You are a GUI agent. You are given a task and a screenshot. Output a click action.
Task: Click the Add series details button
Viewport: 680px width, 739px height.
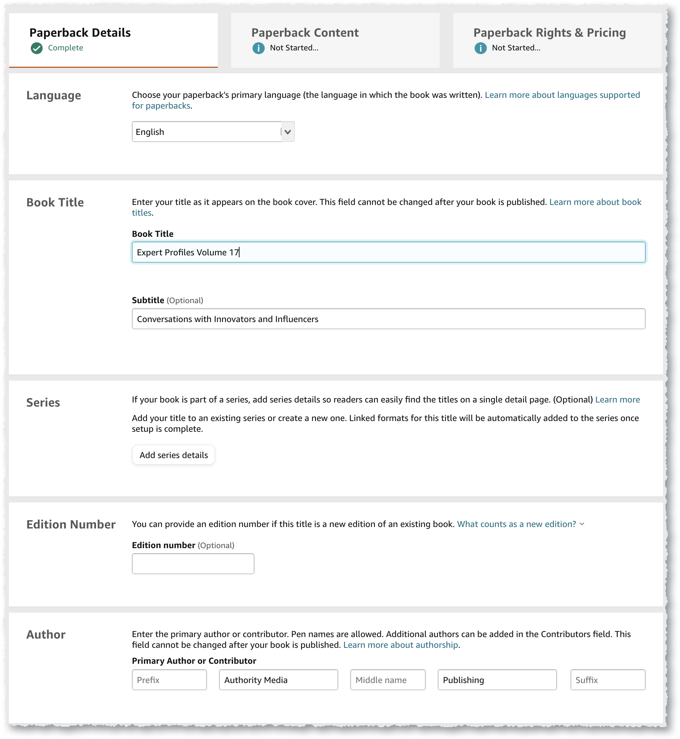(x=174, y=455)
